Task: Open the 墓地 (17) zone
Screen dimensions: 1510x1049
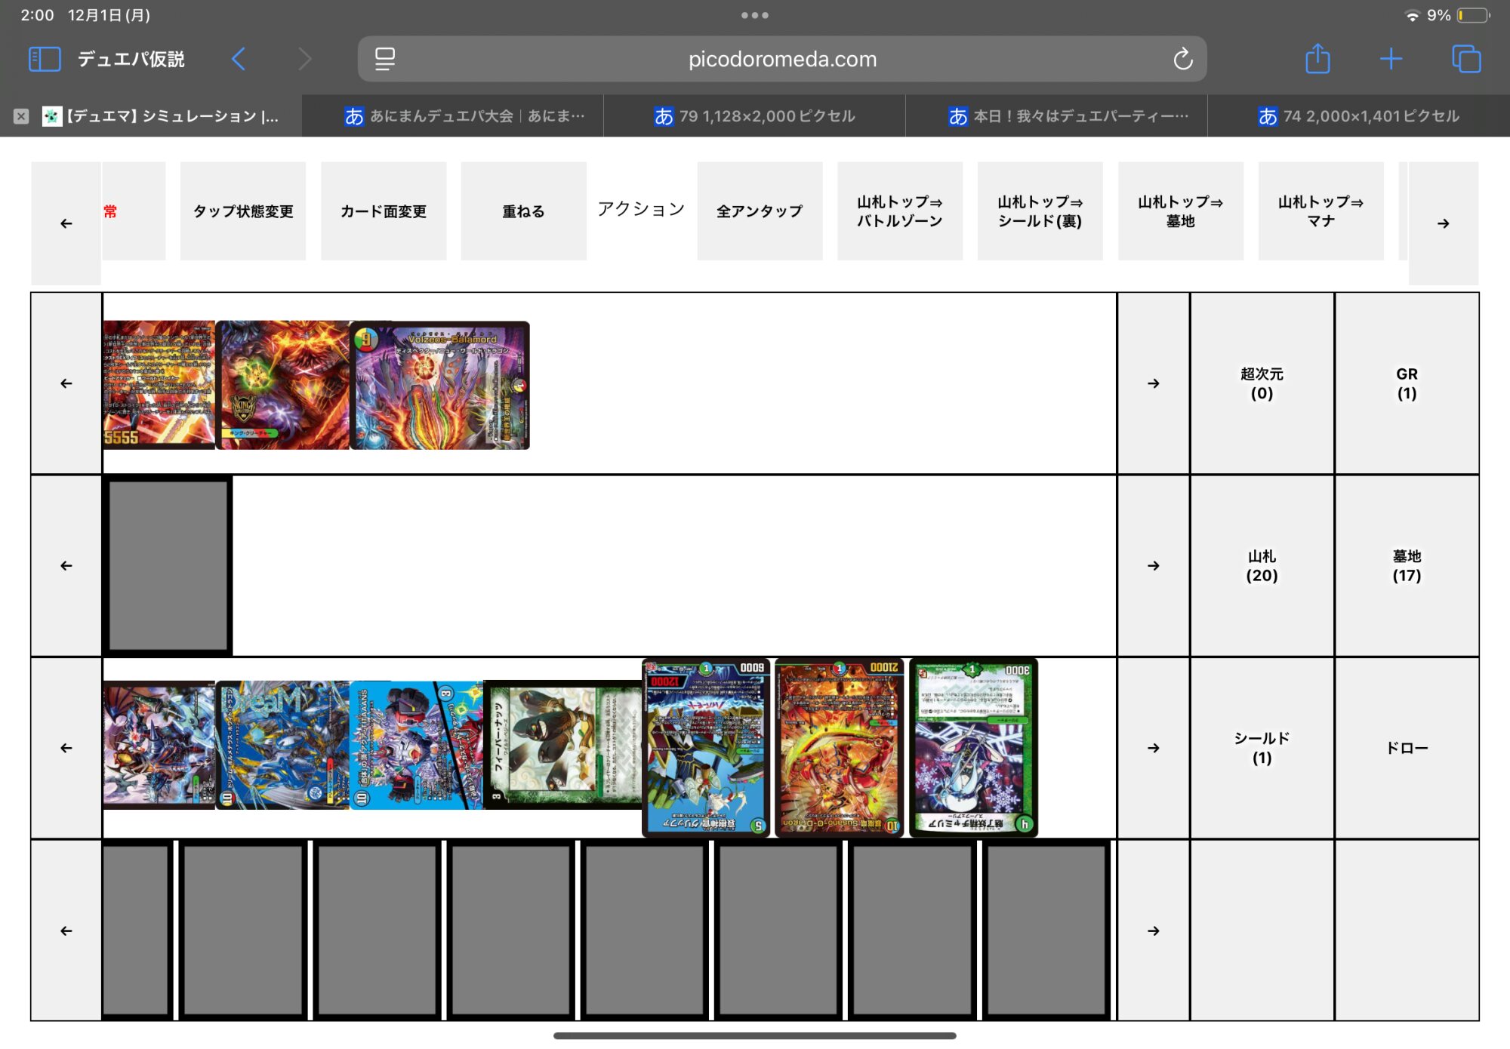Action: tap(1407, 566)
